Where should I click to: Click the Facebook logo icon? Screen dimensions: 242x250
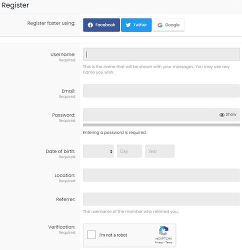tap(90, 25)
